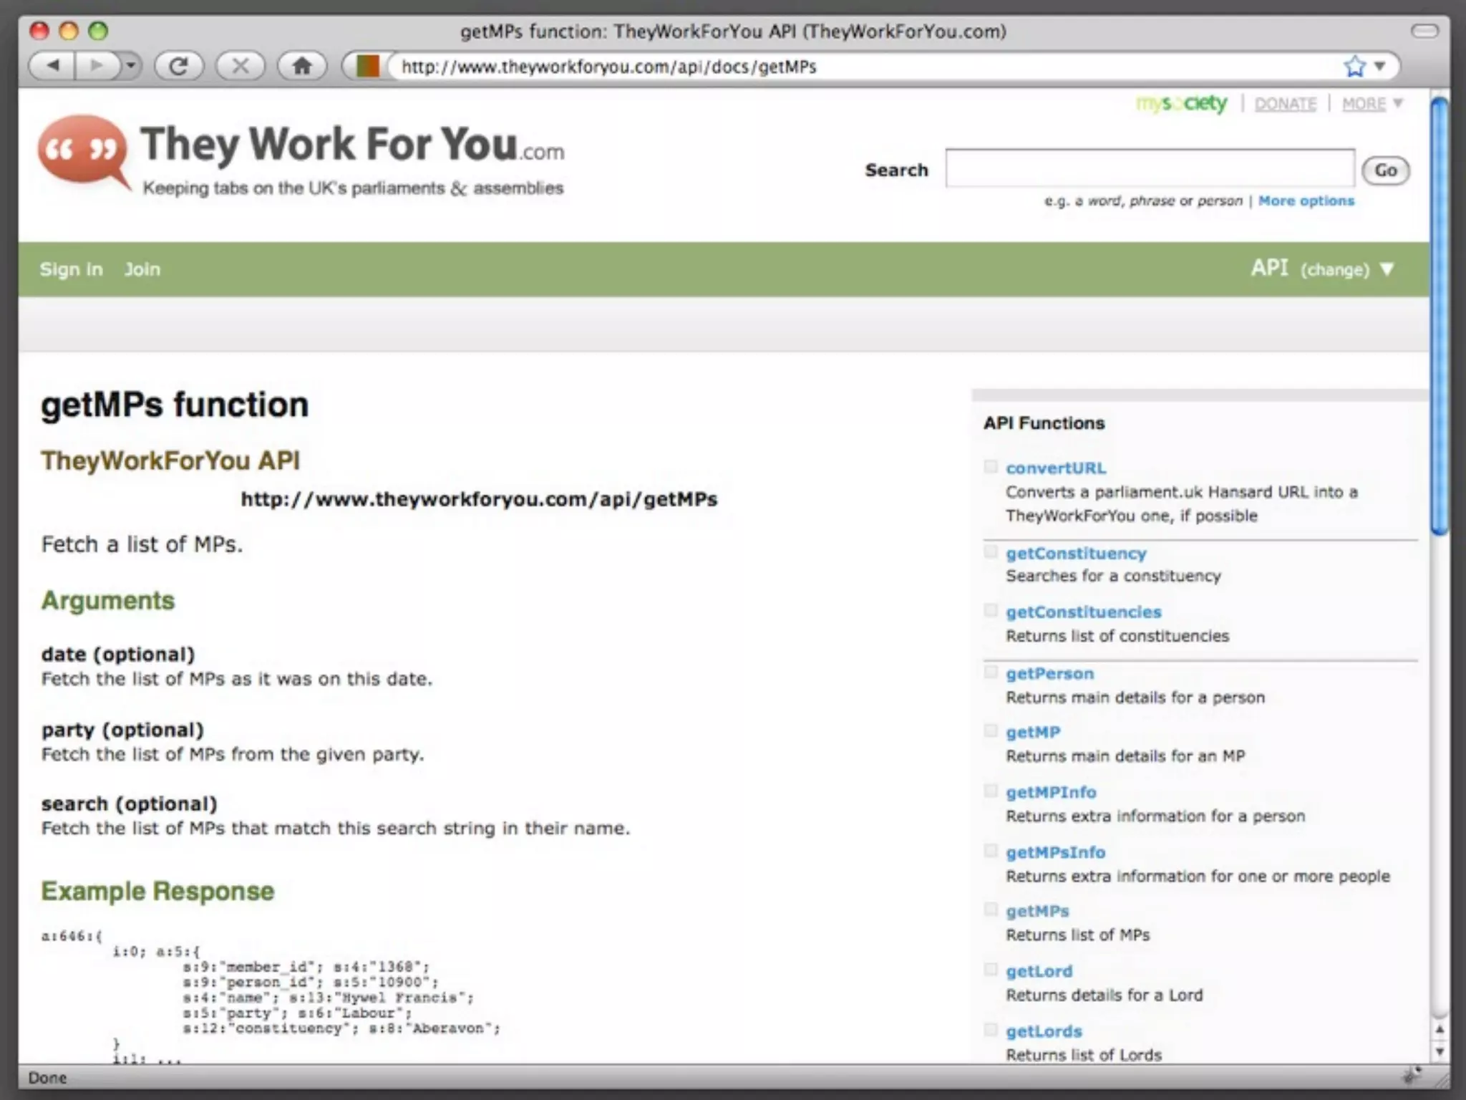Click the bullet box beside getPerson

[x=991, y=672]
